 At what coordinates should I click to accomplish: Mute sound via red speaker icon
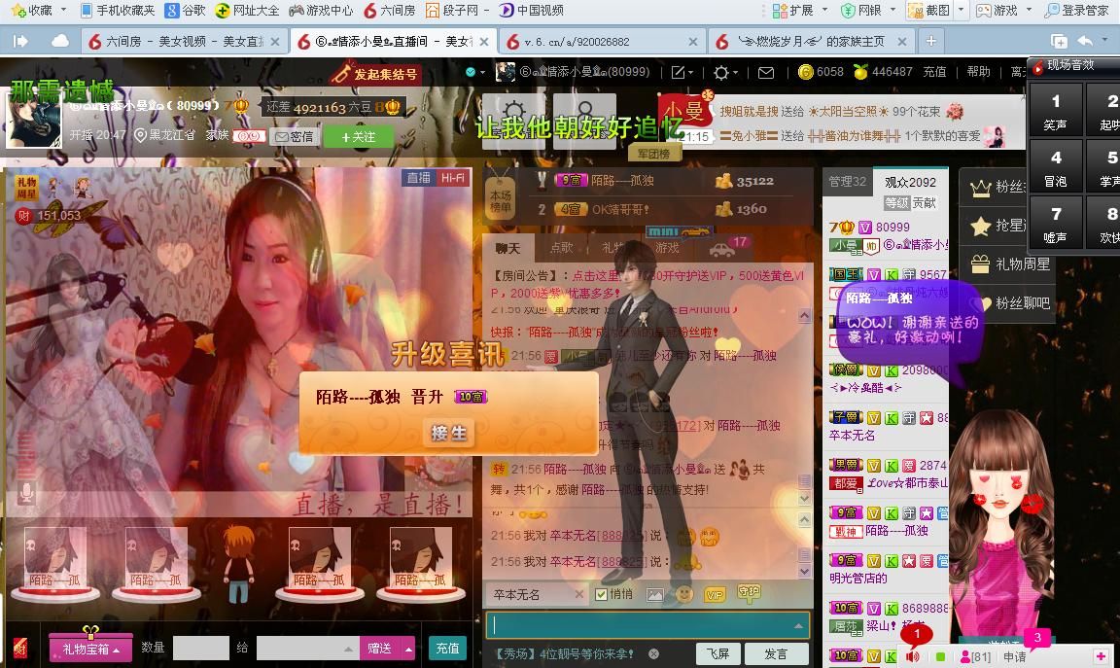coord(913,657)
